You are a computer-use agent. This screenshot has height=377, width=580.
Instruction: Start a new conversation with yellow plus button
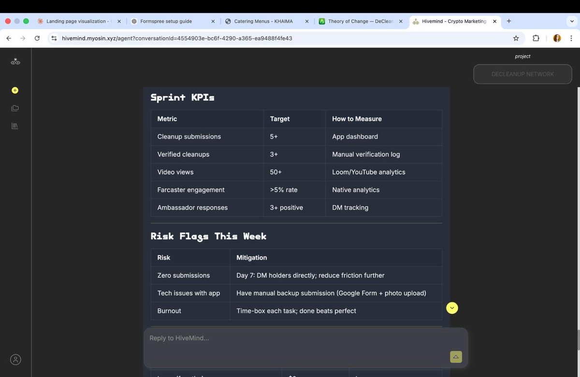pos(14,90)
